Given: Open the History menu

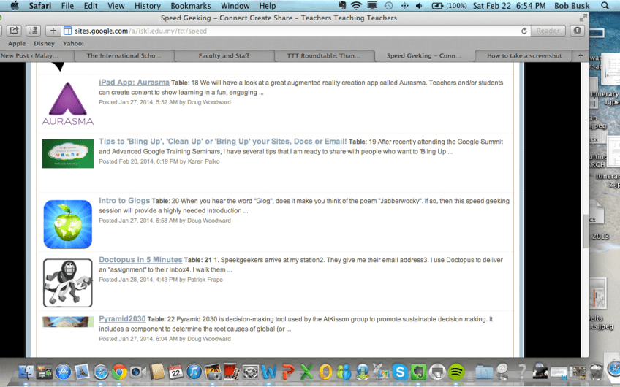Looking at the screenshot, I should pyautogui.click(x=148, y=6).
